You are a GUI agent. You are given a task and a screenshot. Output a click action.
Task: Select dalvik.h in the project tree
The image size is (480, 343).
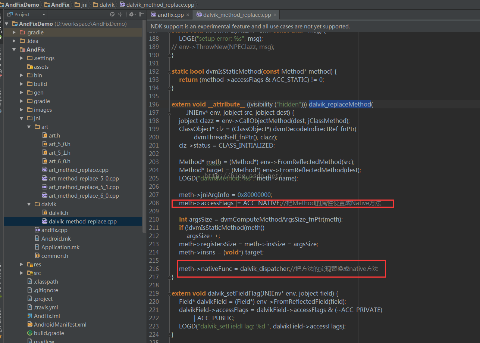point(58,213)
